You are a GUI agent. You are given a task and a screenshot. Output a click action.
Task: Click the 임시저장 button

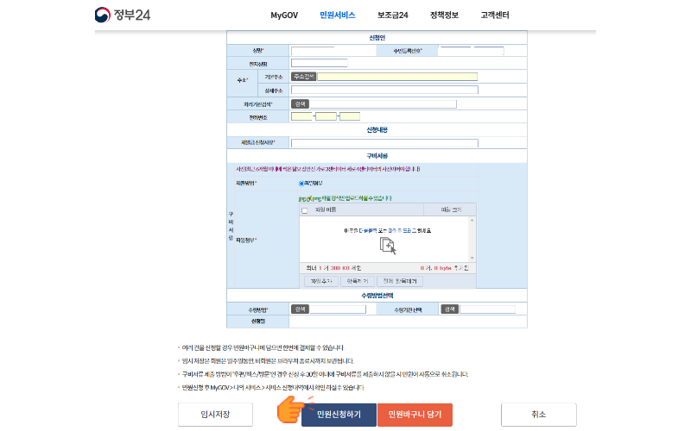(x=215, y=415)
